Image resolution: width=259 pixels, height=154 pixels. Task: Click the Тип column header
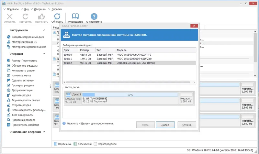coord(106,50)
